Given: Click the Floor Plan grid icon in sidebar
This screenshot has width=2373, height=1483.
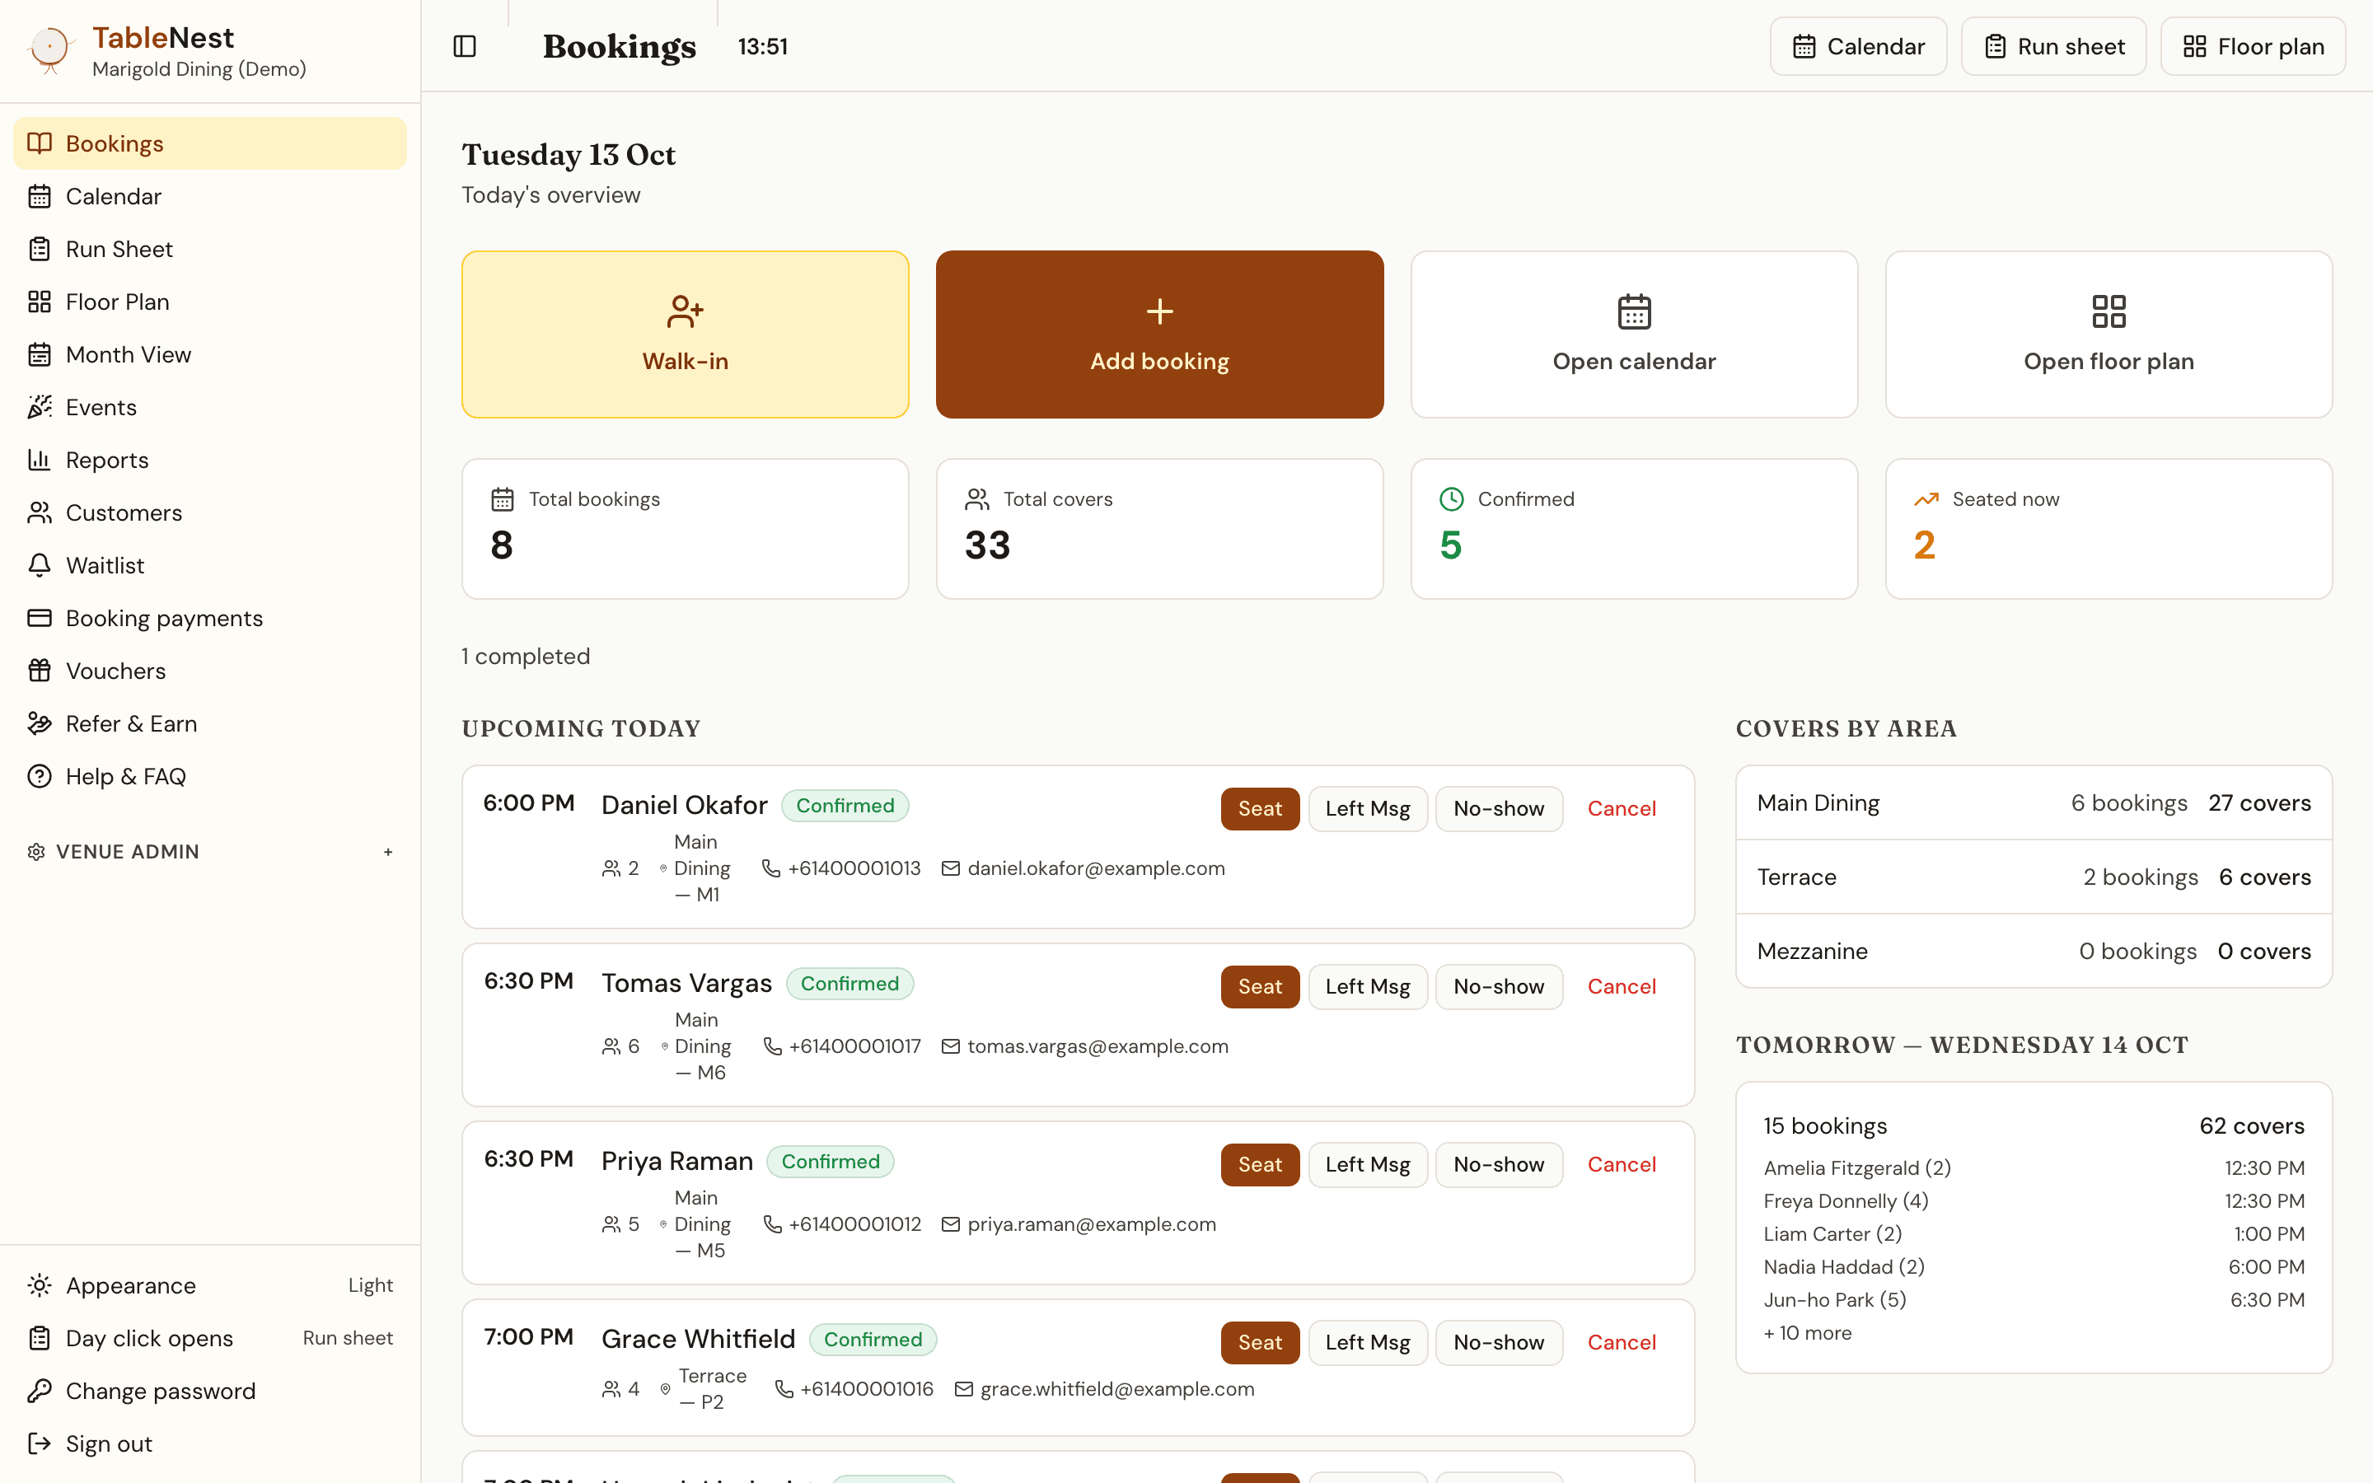Looking at the screenshot, I should tap(40, 302).
